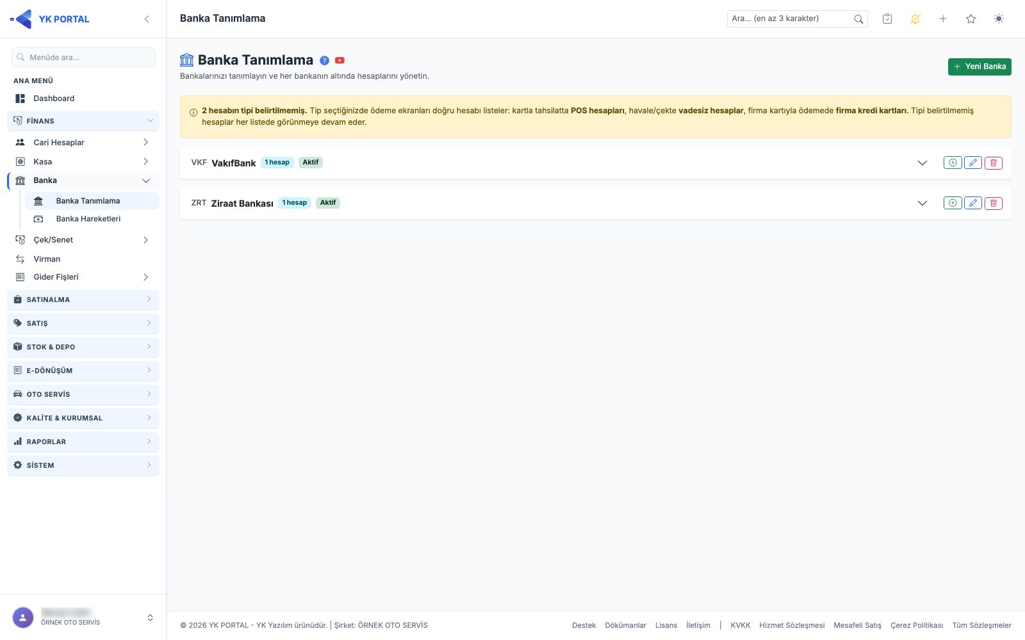The image size is (1025, 640).
Task: Open the RAPORLAR menu section
Action: (x=83, y=442)
